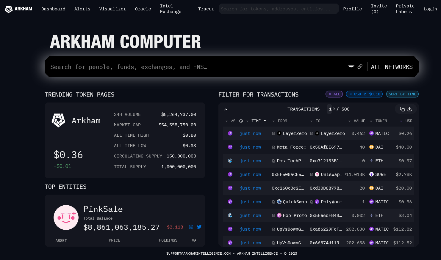Remove the ALL filter chip
This screenshot has height=260, width=441.
point(334,94)
